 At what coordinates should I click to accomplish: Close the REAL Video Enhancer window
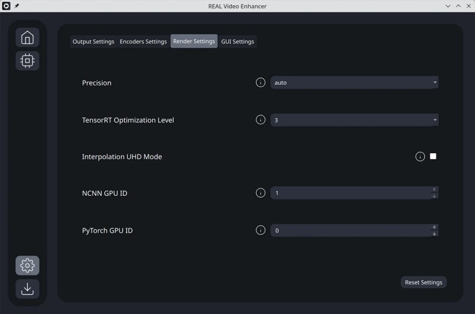click(x=468, y=6)
